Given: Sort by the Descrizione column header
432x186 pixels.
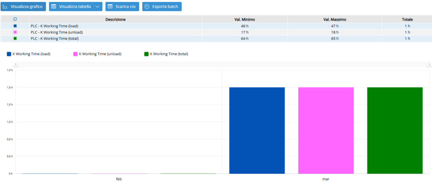Looking at the screenshot, I should click(x=115, y=19).
